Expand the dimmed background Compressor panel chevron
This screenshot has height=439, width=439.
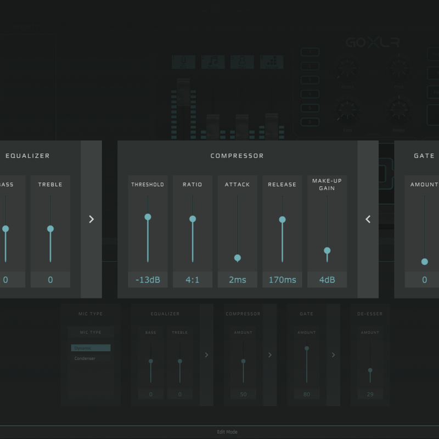[270, 354]
